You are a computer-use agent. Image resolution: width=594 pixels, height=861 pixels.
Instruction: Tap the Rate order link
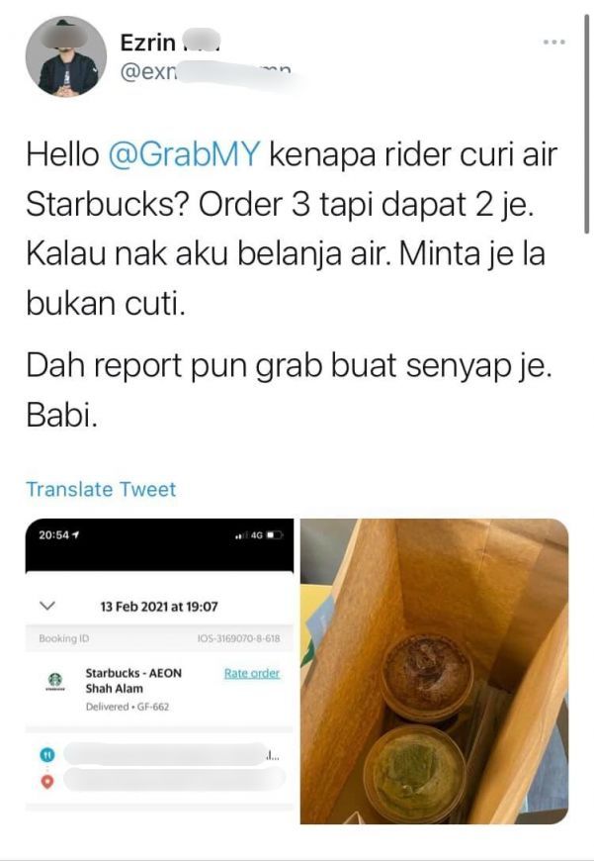point(252,673)
